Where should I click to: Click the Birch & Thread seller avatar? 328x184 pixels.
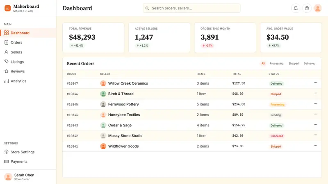(x=103, y=94)
